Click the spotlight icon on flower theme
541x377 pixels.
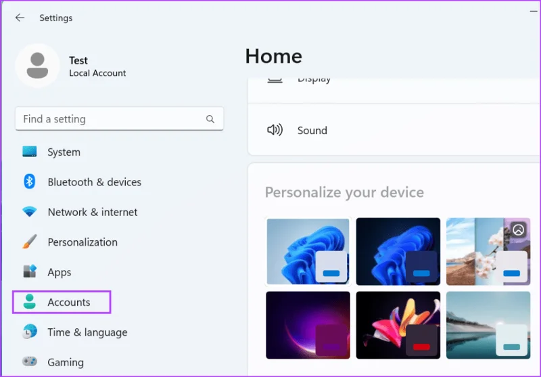click(518, 229)
